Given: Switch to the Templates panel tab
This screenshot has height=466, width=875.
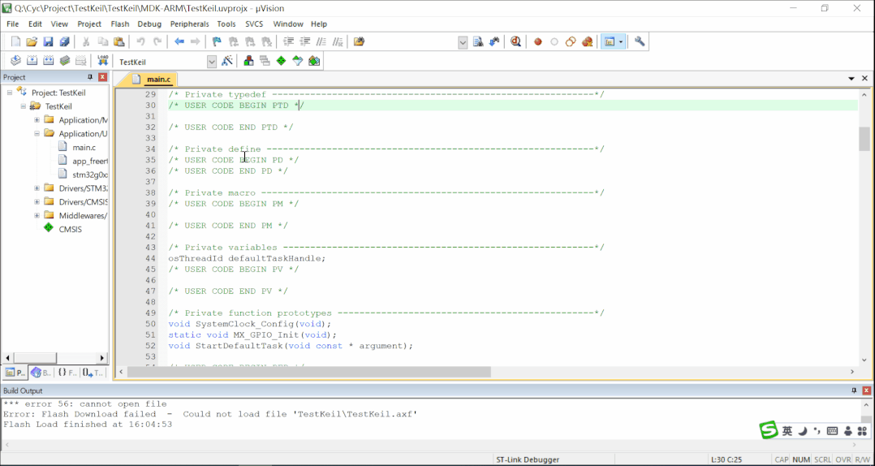Looking at the screenshot, I should click(x=93, y=373).
